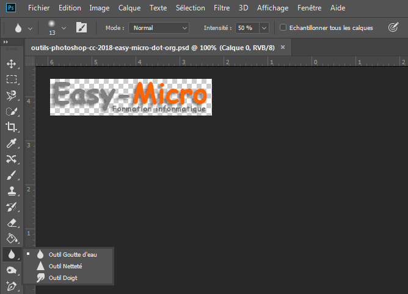Select the Brush tool

(11, 175)
